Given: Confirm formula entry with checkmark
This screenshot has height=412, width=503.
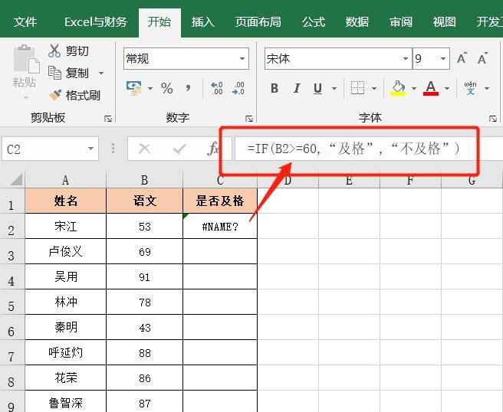Looking at the screenshot, I should click(179, 149).
